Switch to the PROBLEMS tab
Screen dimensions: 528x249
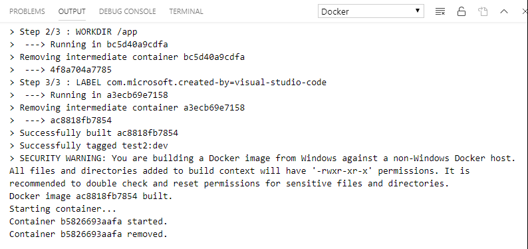pyautogui.click(x=27, y=11)
